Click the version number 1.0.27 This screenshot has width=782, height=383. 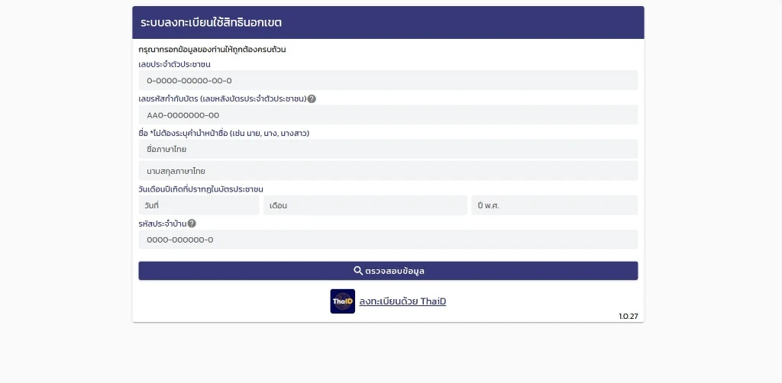tap(628, 316)
